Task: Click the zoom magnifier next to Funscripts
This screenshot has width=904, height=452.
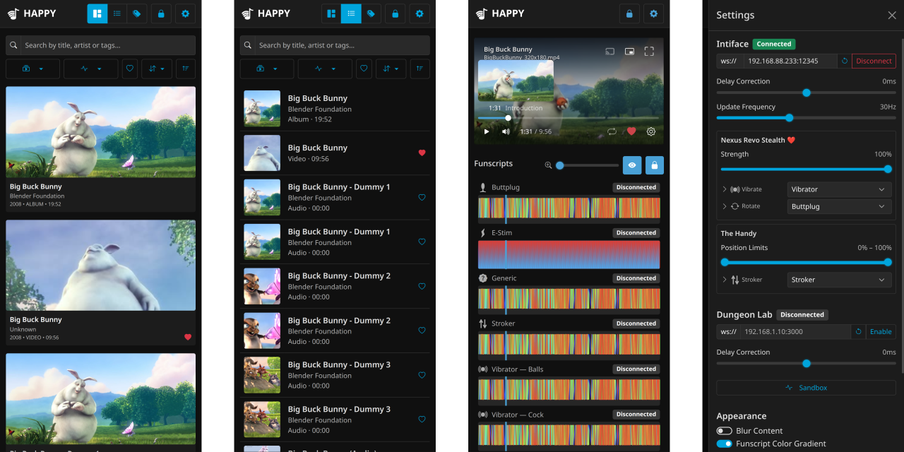Action: [548, 165]
